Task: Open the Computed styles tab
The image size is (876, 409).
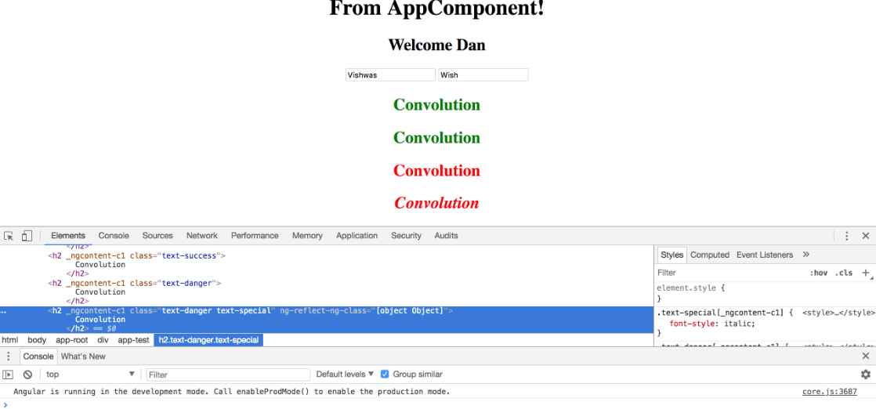Action: (710, 255)
